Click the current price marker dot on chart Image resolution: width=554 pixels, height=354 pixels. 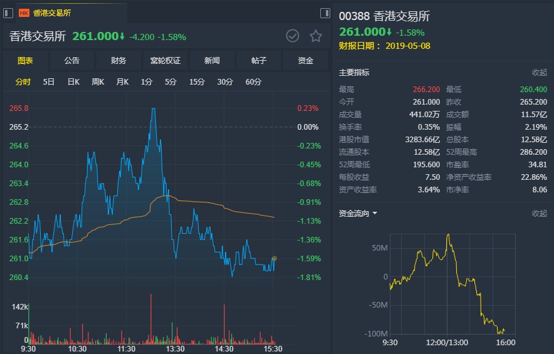(x=274, y=258)
